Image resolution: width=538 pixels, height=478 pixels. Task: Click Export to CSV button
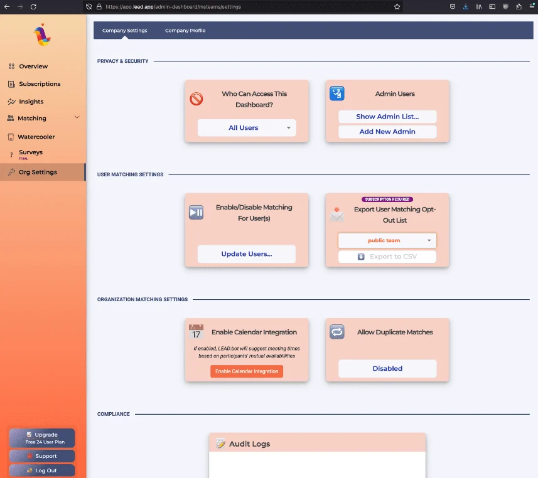(x=387, y=257)
